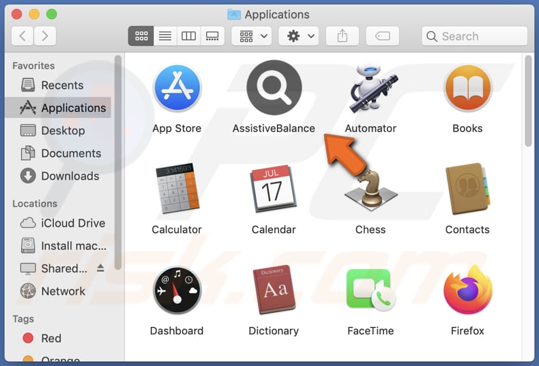Image resolution: width=539 pixels, height=366 pixels.
Task: Click the Firefox name label
Action: 467,331
